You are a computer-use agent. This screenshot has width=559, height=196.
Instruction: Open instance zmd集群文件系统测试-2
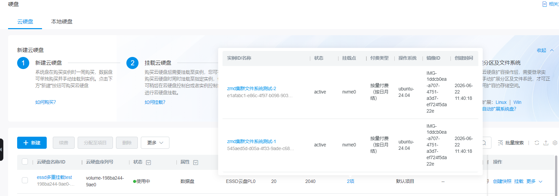click(x=251, y=88)
